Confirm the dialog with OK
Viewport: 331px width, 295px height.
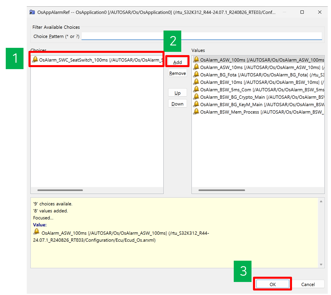(272, 284)
